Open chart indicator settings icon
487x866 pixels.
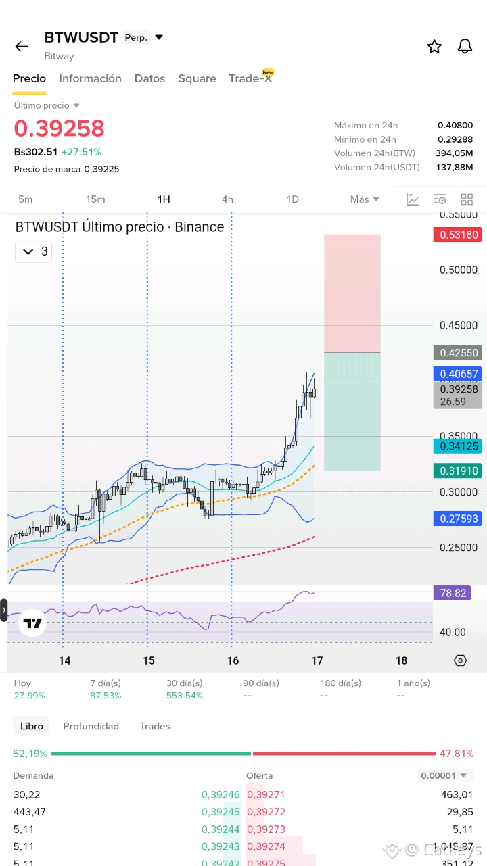pyautogui.click(x=440, y=199)
